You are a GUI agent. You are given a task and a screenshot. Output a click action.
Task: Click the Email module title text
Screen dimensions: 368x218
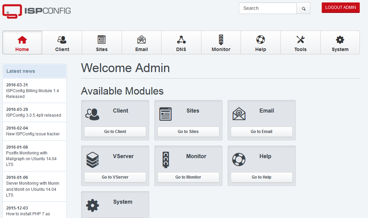[266, 111]
